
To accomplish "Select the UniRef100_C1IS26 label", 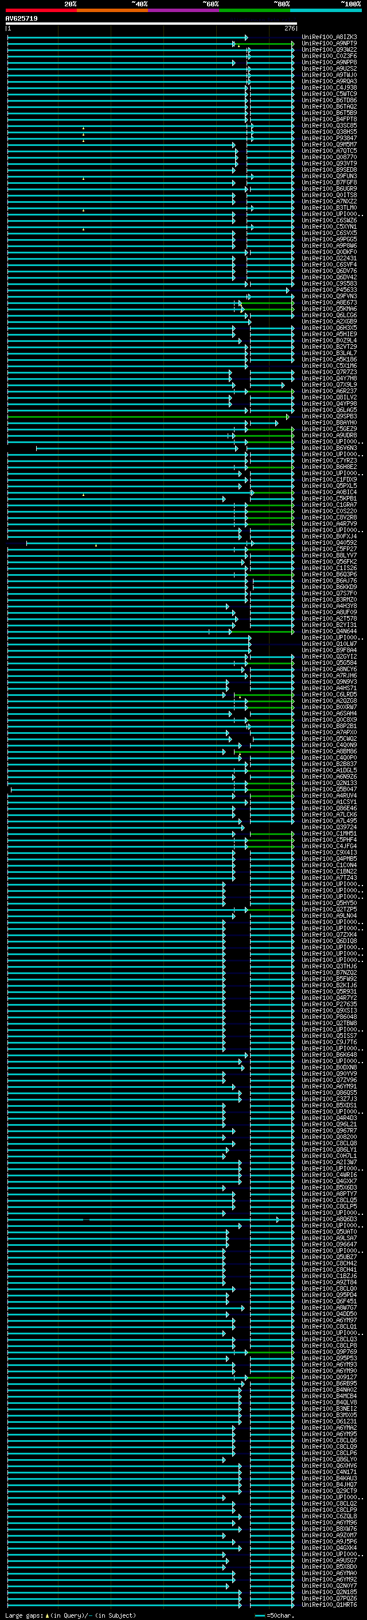I will pyautogui.click(x=329, y=568).
